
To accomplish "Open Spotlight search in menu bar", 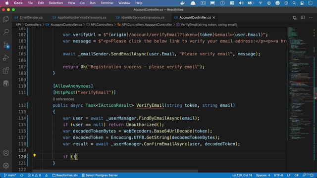I will pos(294,3).
